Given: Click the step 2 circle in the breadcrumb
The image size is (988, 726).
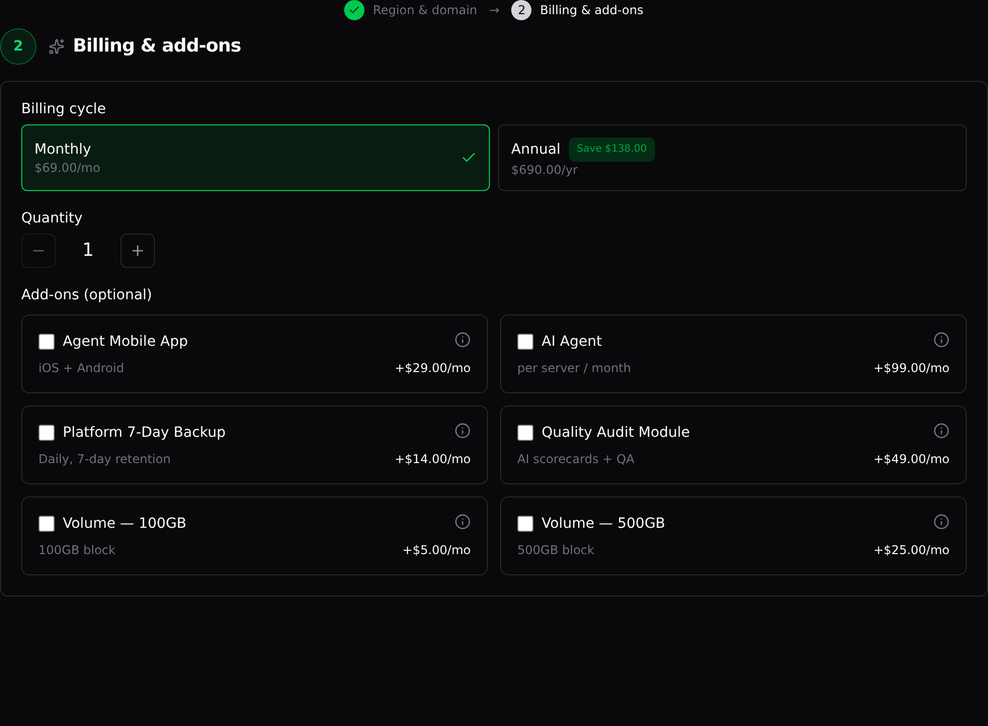Looking at the screenshot, I should point(521,10).
